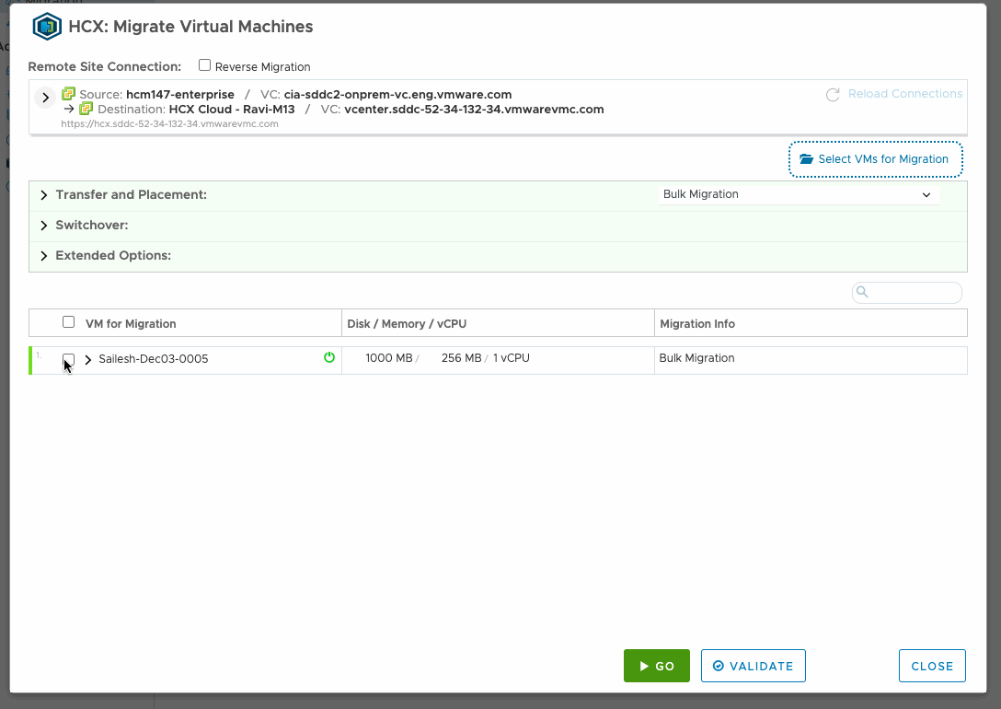Expand the remote site connection details
The height and width of the screenshot is (709, 1001).
pos(44,96)
